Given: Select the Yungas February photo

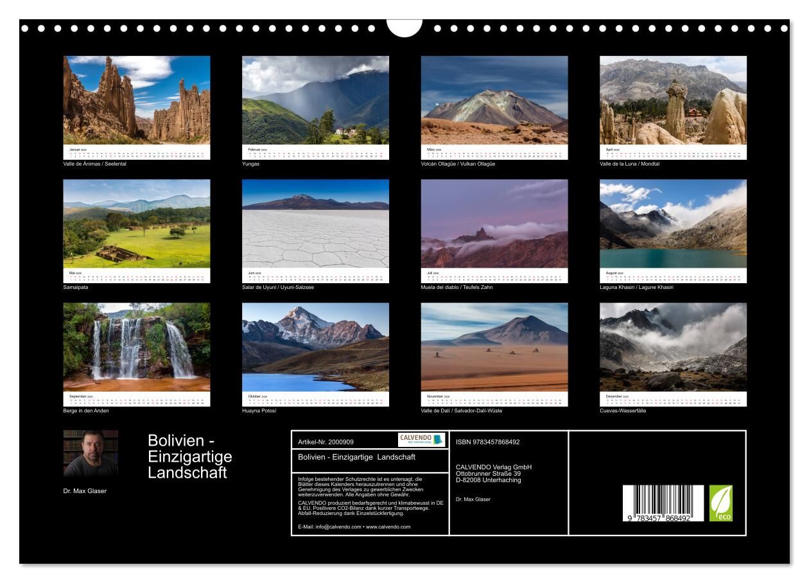Looking at the screenshot, I should [315, 100].
